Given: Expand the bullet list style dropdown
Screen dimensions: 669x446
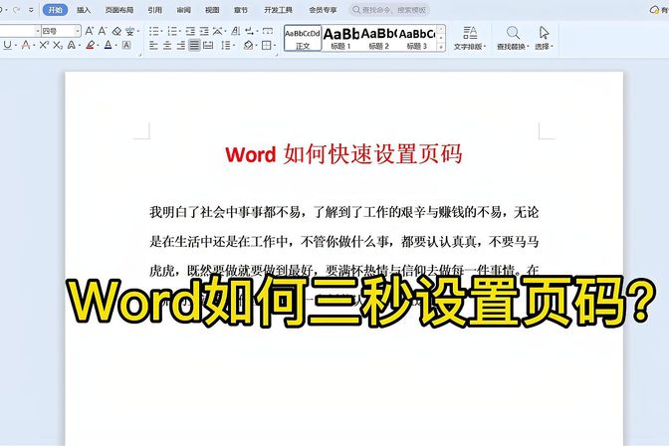Looking at the screenshot, I should [161, 32].
